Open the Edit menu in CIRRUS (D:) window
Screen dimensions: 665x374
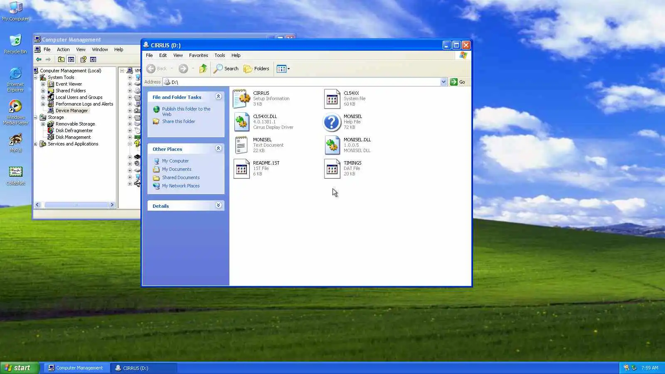[163, 55]
